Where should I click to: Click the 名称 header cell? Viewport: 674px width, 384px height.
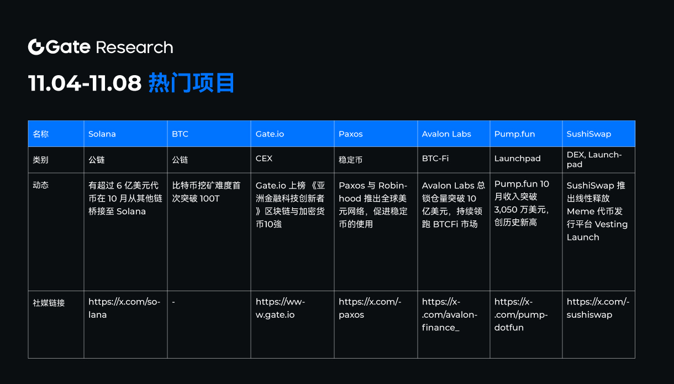[40, 134]
